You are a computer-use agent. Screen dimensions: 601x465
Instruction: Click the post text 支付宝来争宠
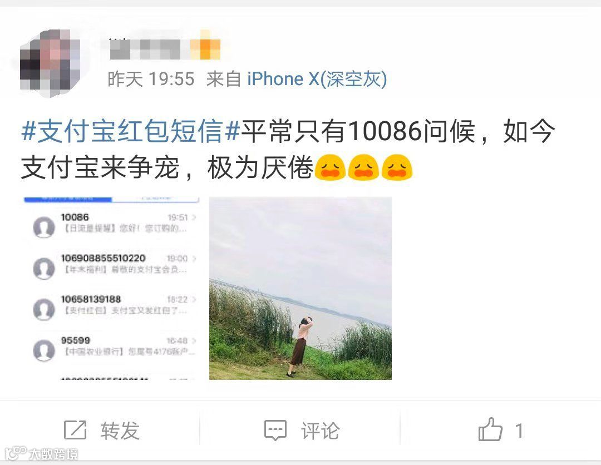(x=100, y=167)
